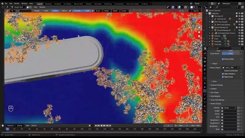Expand the Viewport Display panel
245x138 pixels.
(x=217, y=85)
